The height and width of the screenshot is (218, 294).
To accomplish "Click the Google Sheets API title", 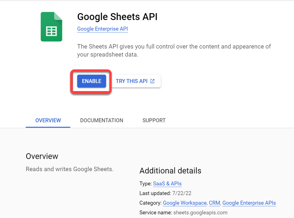I will (117, 17).
